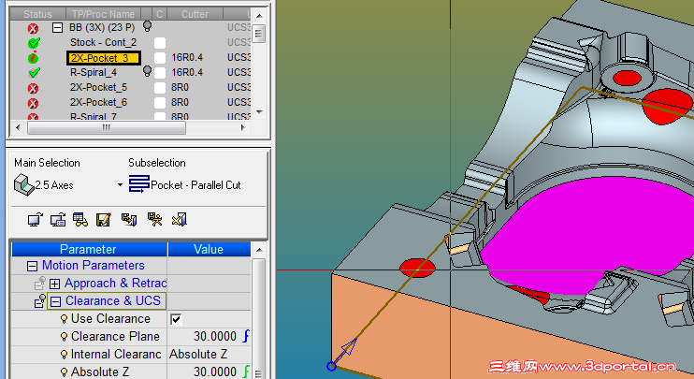Click the bulb icon next to Clearance Plane
The width and height of the screenshot is (694, 379).
(65, 337)
